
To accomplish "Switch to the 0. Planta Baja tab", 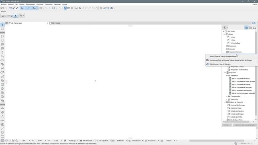I will (x=27, y=23).
